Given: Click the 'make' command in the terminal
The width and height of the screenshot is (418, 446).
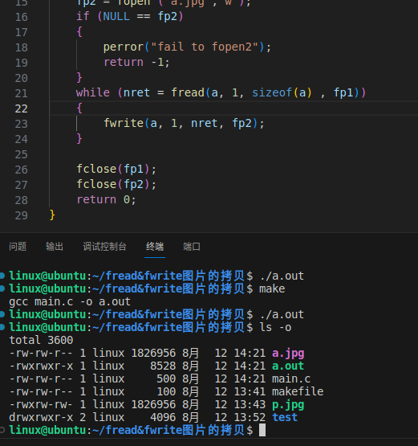Looking at the screenshot, I should click(272, 289).
